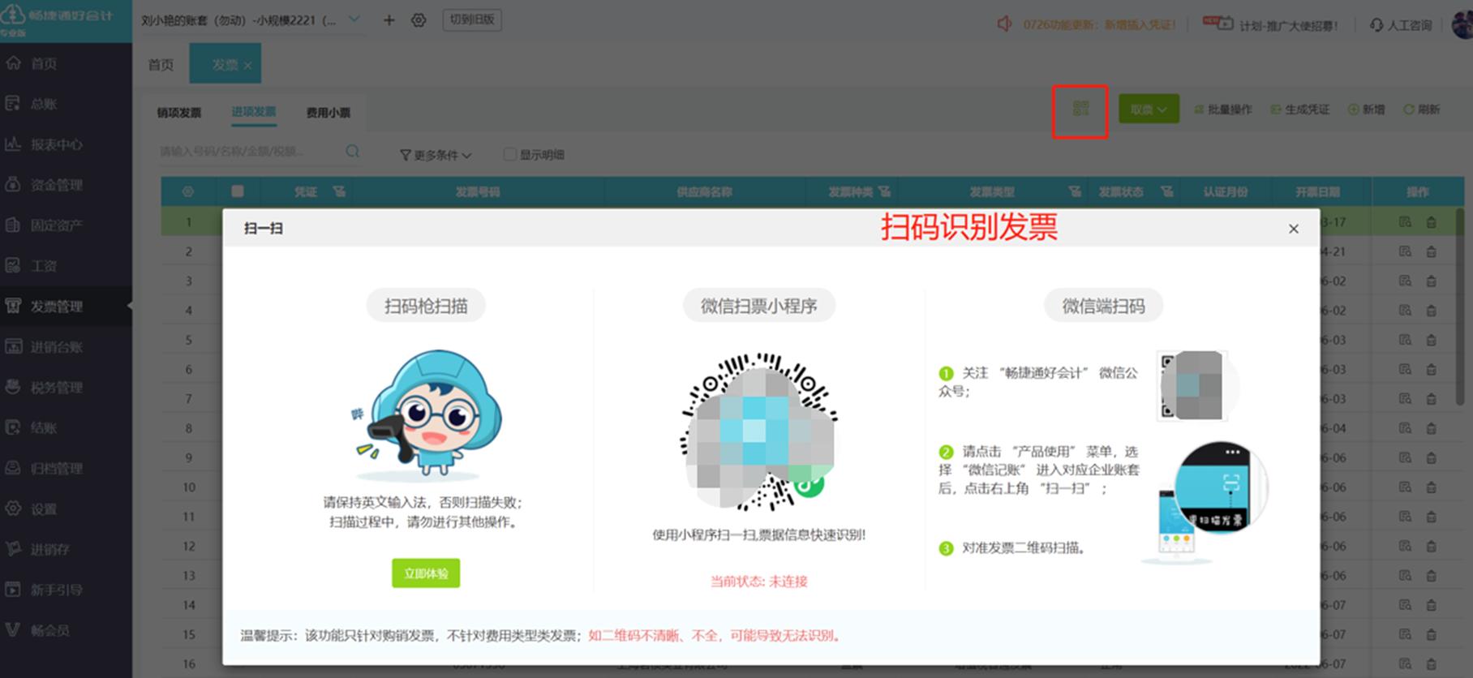
Task: Click the 微信端扫码 heading
Action: [1104, 307]
